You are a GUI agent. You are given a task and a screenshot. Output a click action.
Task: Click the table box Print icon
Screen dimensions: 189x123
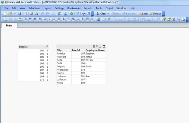click(94, 46)
